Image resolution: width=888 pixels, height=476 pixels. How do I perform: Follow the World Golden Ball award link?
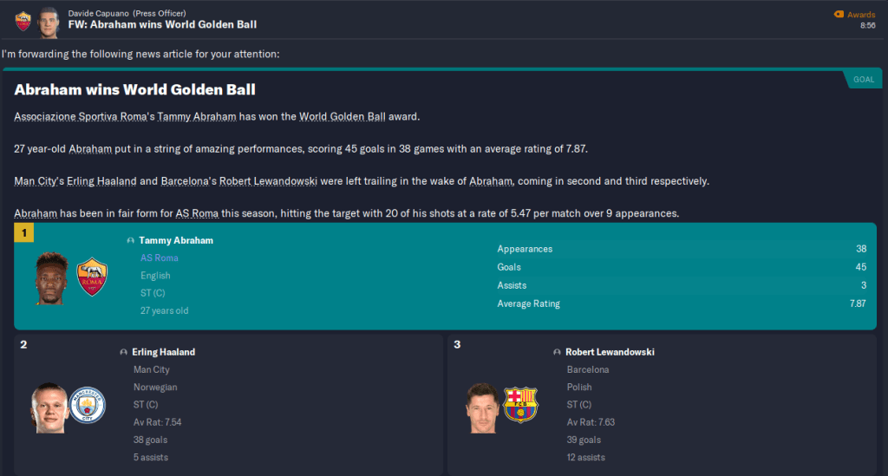tap(342, 116)
